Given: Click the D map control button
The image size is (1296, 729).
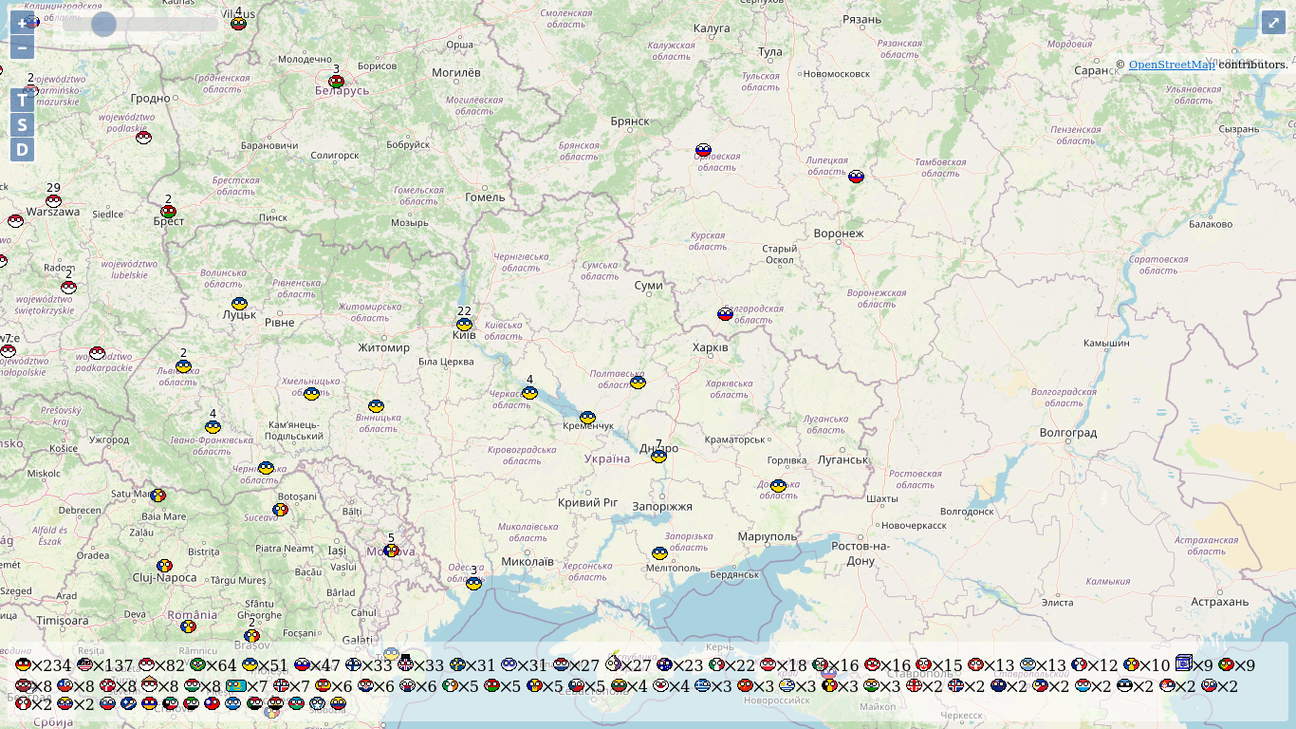Looking at the screenshot, I should [23, 149].
